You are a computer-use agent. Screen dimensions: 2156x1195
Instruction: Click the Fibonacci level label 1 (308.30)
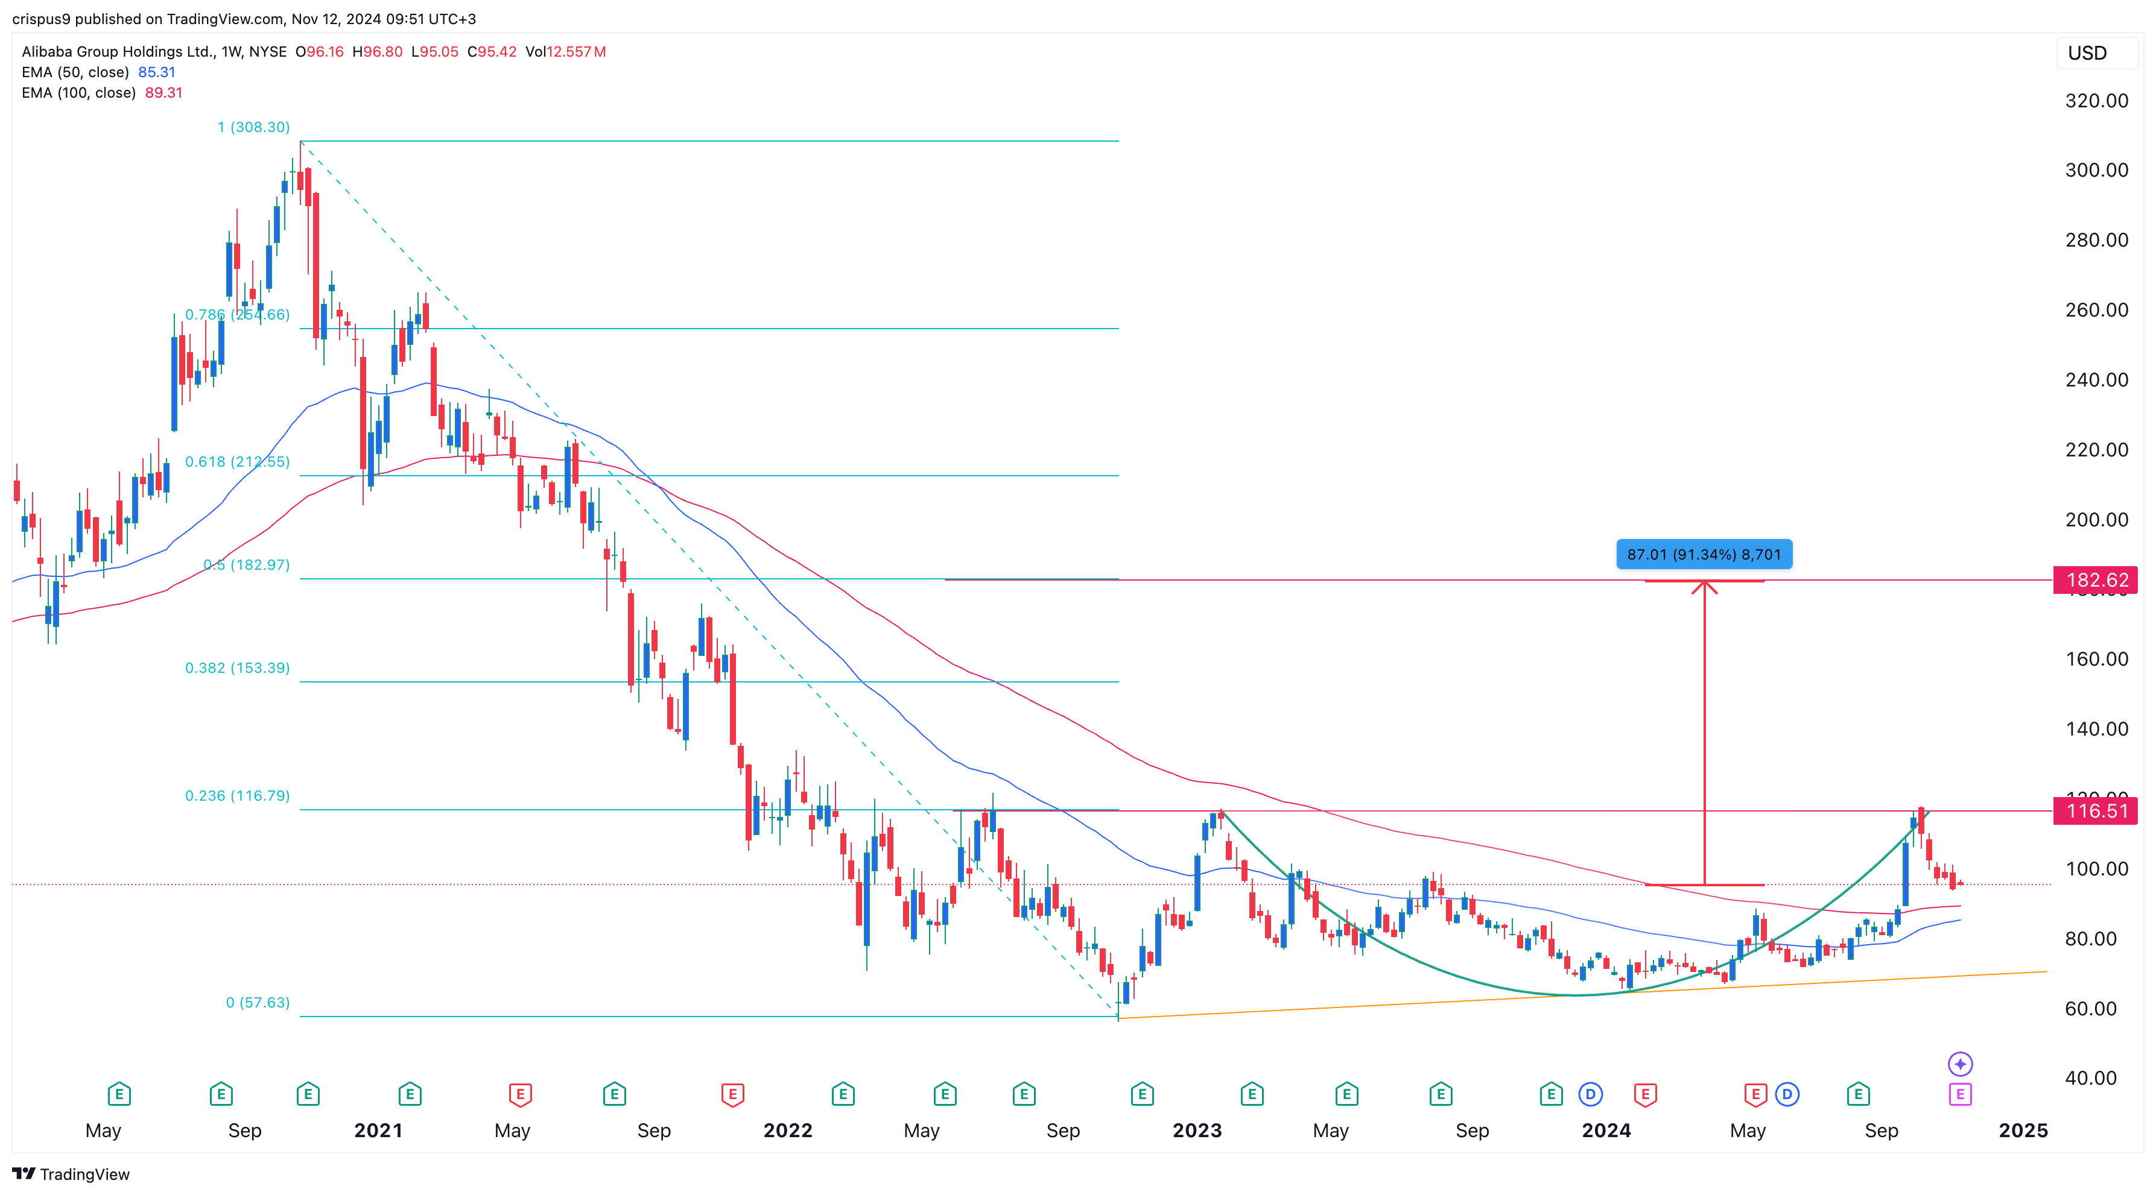point(253,127)
